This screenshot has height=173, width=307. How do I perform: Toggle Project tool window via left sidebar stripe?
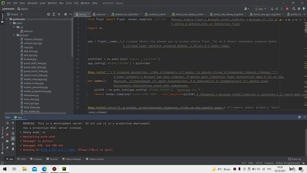(2, 18)
